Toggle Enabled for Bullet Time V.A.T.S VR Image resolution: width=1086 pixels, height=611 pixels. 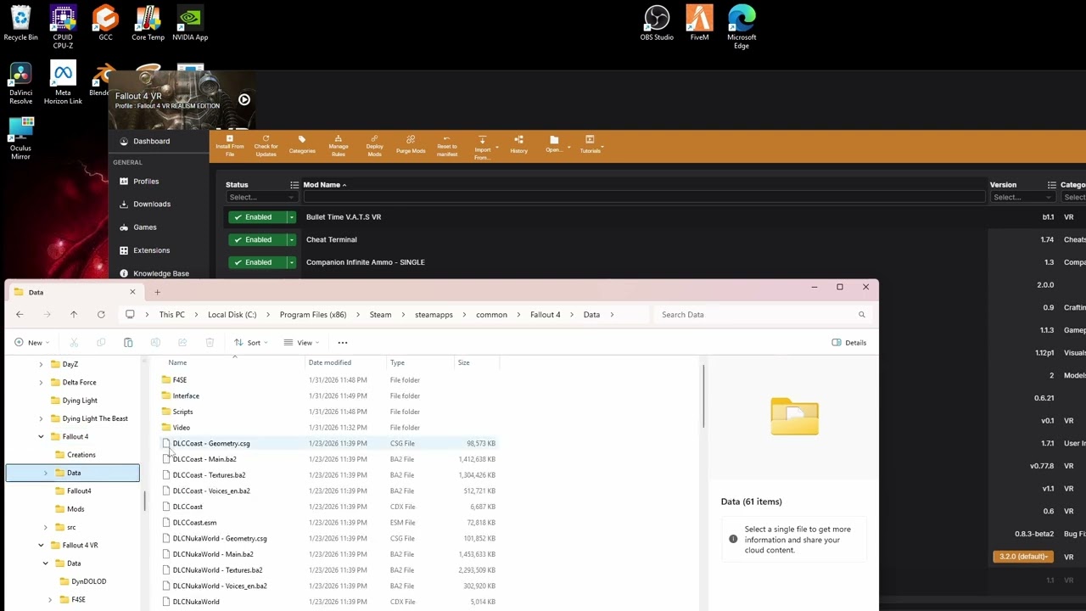(x=257, y=217)
